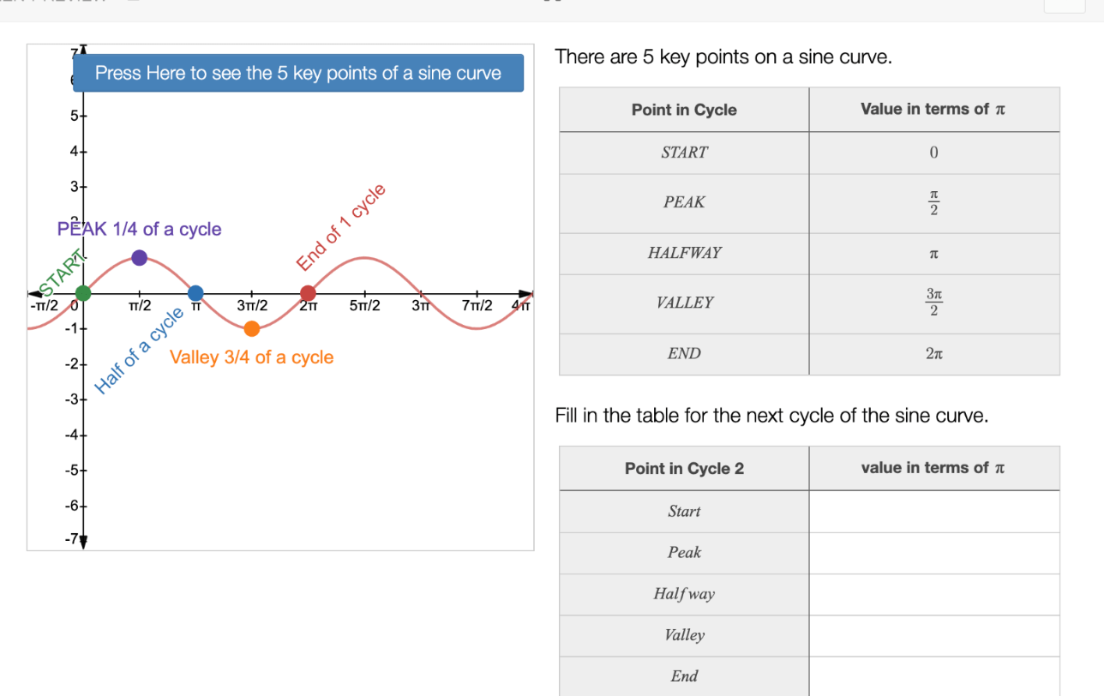The image size is (1104, 696).
Task: Click the Valley 3/4 of a cycle label
Action: point(251,357)
